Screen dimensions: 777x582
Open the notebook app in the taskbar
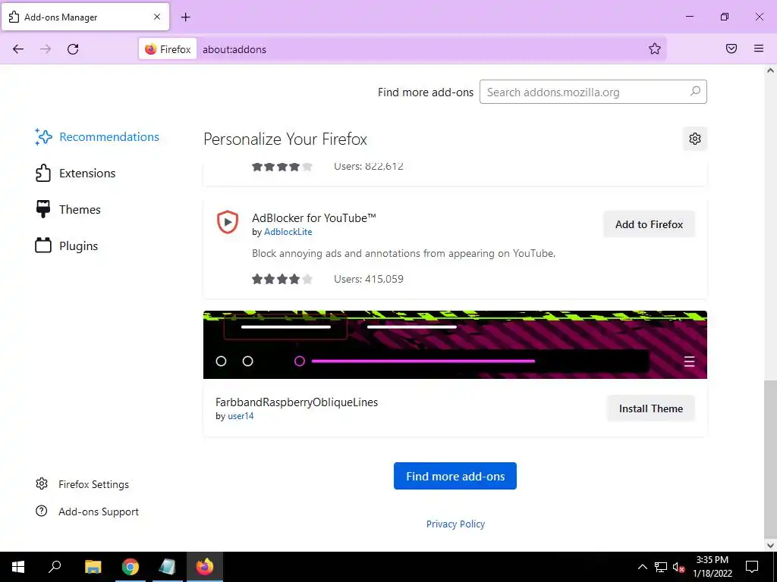[167, 567]
